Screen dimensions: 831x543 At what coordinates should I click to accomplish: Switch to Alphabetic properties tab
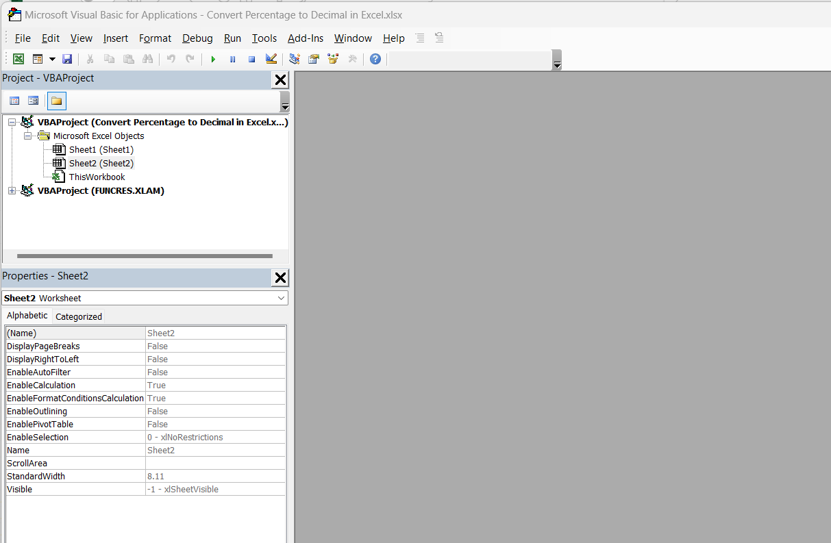(27, 316)
